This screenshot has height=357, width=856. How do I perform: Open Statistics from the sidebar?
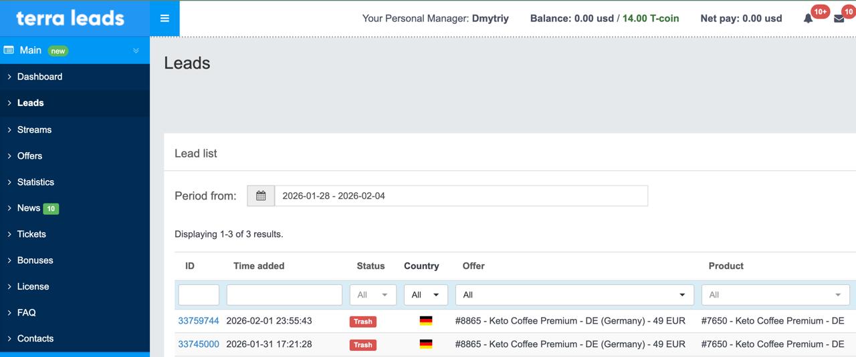[35, 182]
